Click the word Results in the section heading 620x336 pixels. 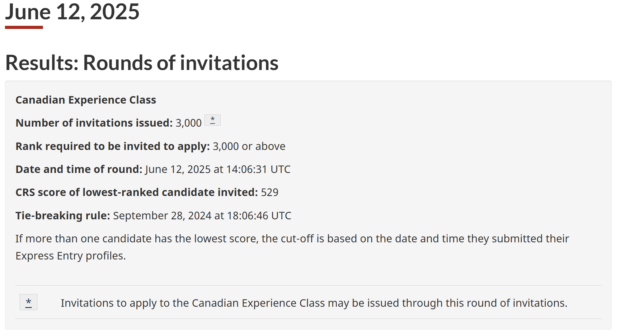[42, 63]
